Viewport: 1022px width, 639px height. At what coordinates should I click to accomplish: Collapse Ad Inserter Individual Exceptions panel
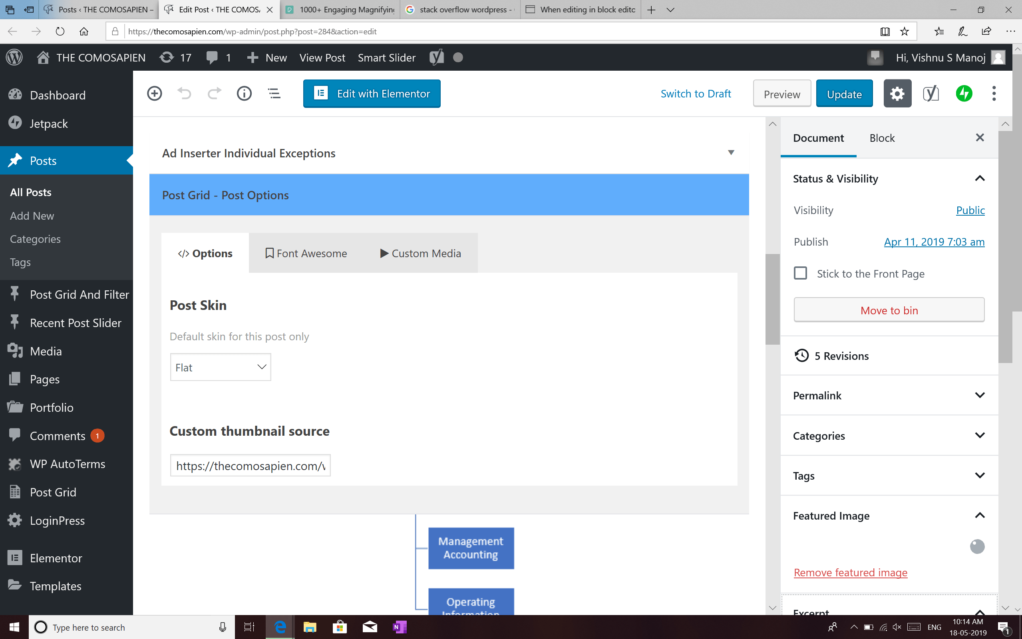click(x=732, y=153)
